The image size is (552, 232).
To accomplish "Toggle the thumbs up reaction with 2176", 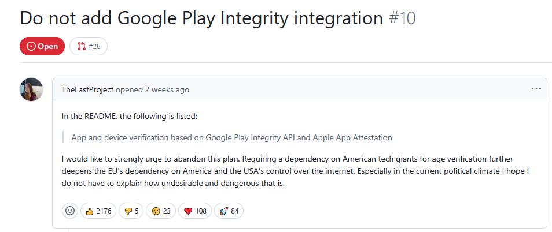I will tap(98, 211).
